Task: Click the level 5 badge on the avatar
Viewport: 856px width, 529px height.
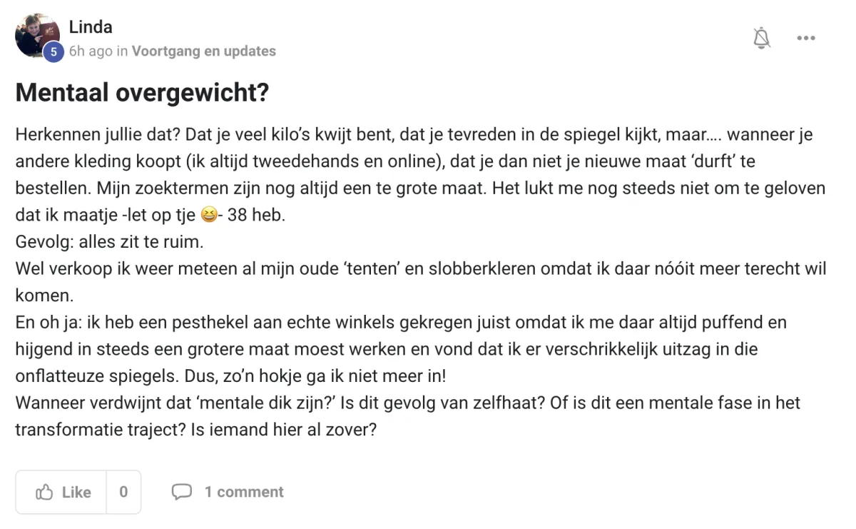Action: (53, 51)
